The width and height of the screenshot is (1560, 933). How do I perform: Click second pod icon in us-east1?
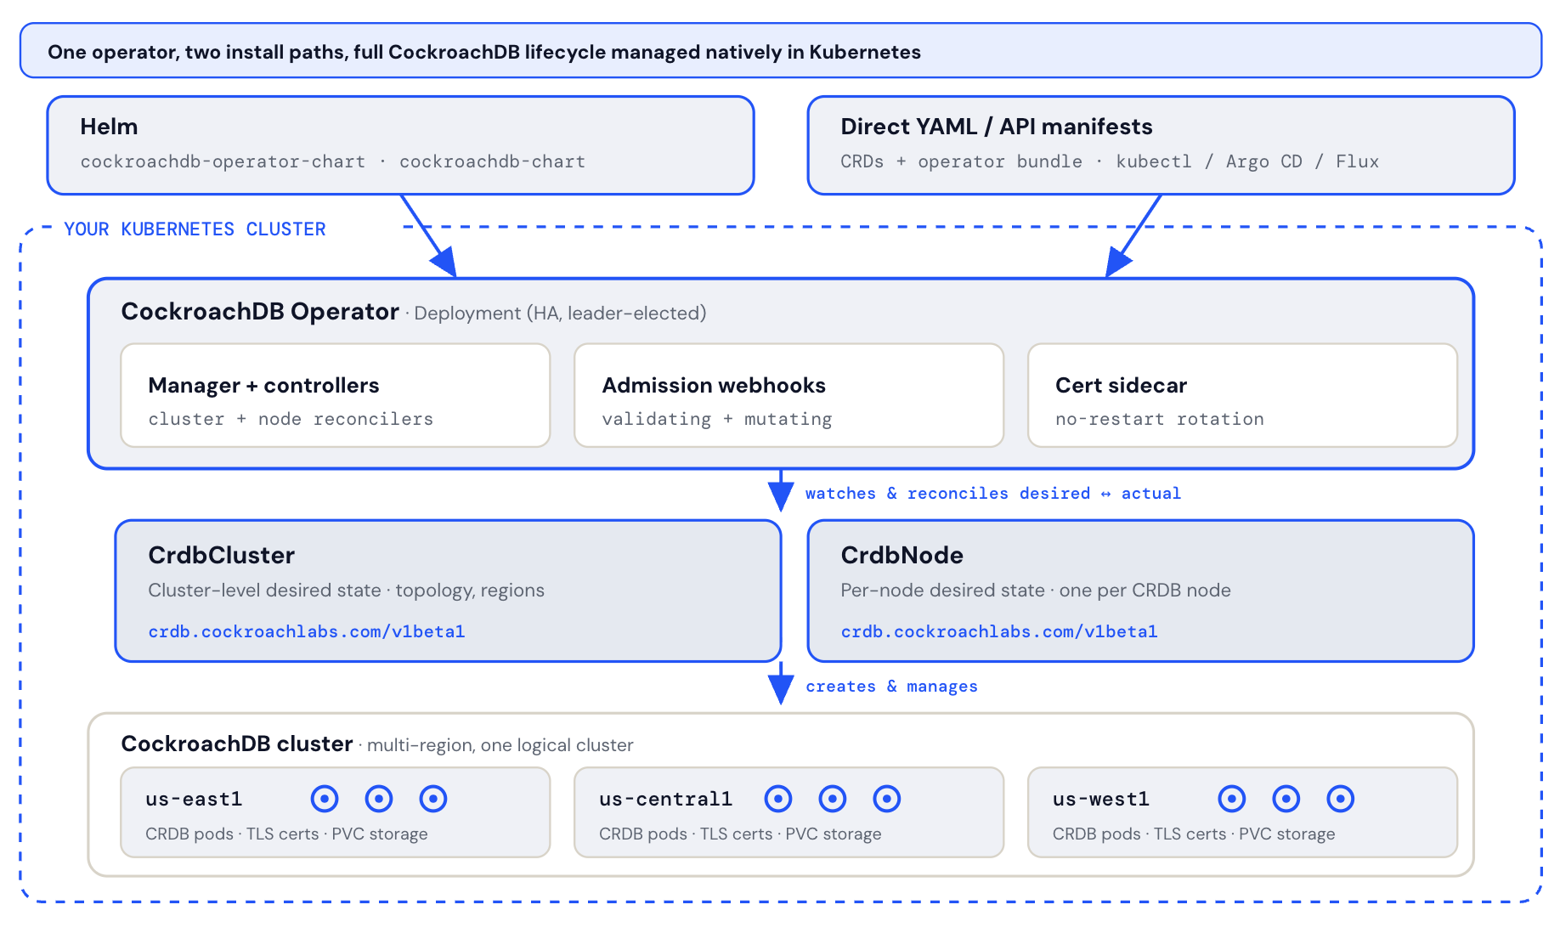[379, 799]
